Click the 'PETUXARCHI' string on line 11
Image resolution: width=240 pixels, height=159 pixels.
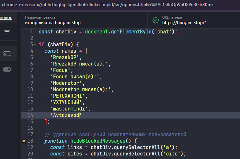tap(68, 96)
